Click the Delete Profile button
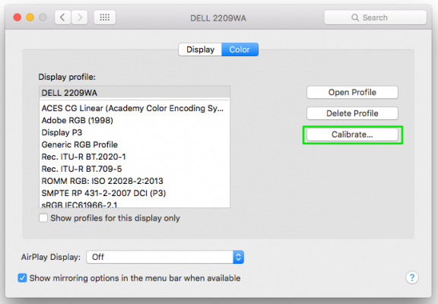 click(x=352, y=113)
